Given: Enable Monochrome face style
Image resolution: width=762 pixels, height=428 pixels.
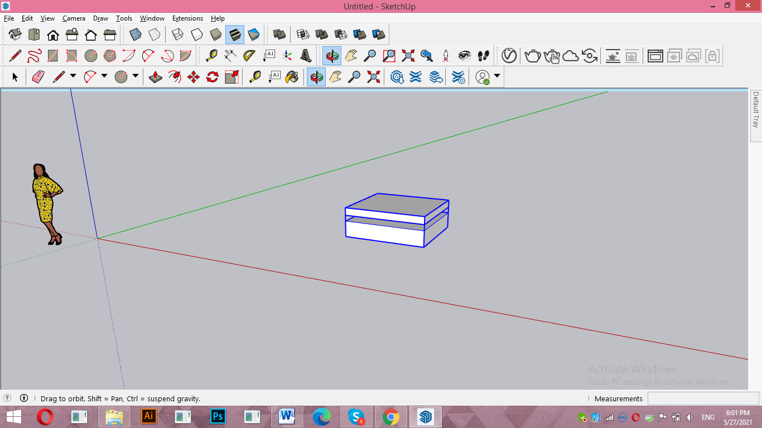Looking at the screenshot, I should tap(254, 35).
